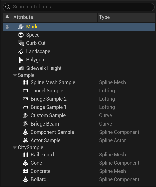The height and width of the screenshot is (187, 156).
Task: Click the Polygon arrow icon
Action: (x=21, y=60)
